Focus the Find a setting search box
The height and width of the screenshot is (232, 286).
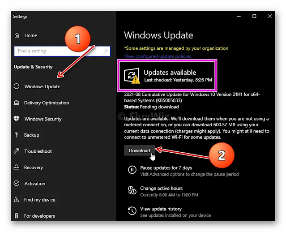[62, 51]
